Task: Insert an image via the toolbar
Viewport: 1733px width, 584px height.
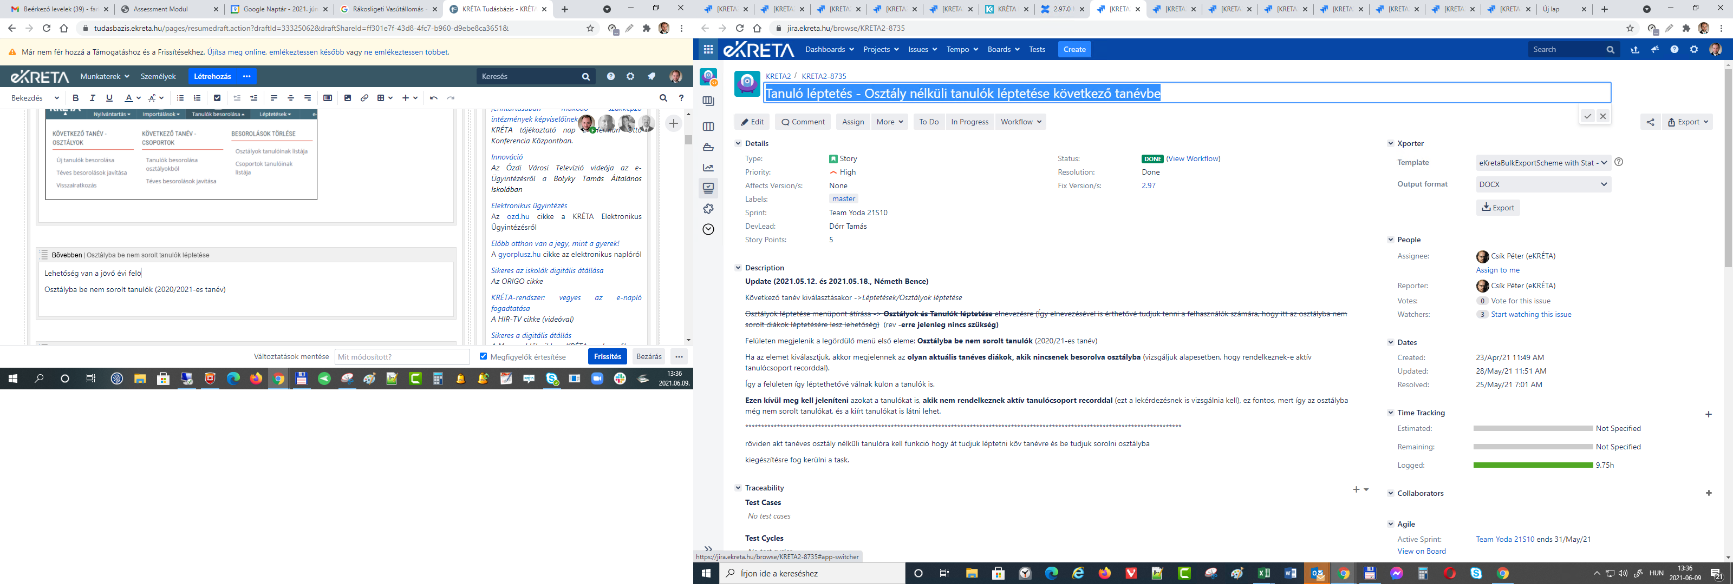Action: (347, 98)
